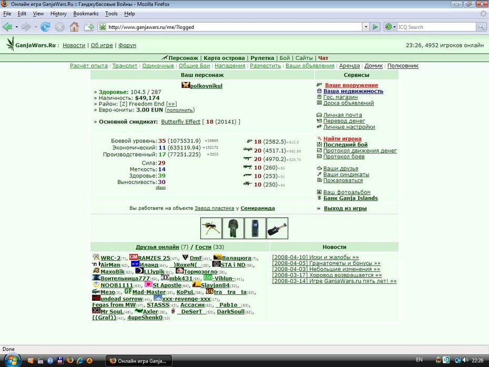Click the machine gun equipment thumbnail
The width and height of the screenshot is (489, 367).
point(211,228)
